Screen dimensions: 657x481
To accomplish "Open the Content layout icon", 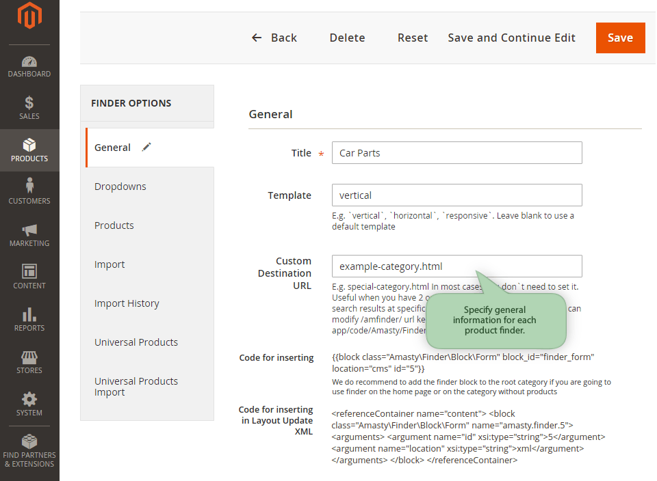I will point(29,272).
